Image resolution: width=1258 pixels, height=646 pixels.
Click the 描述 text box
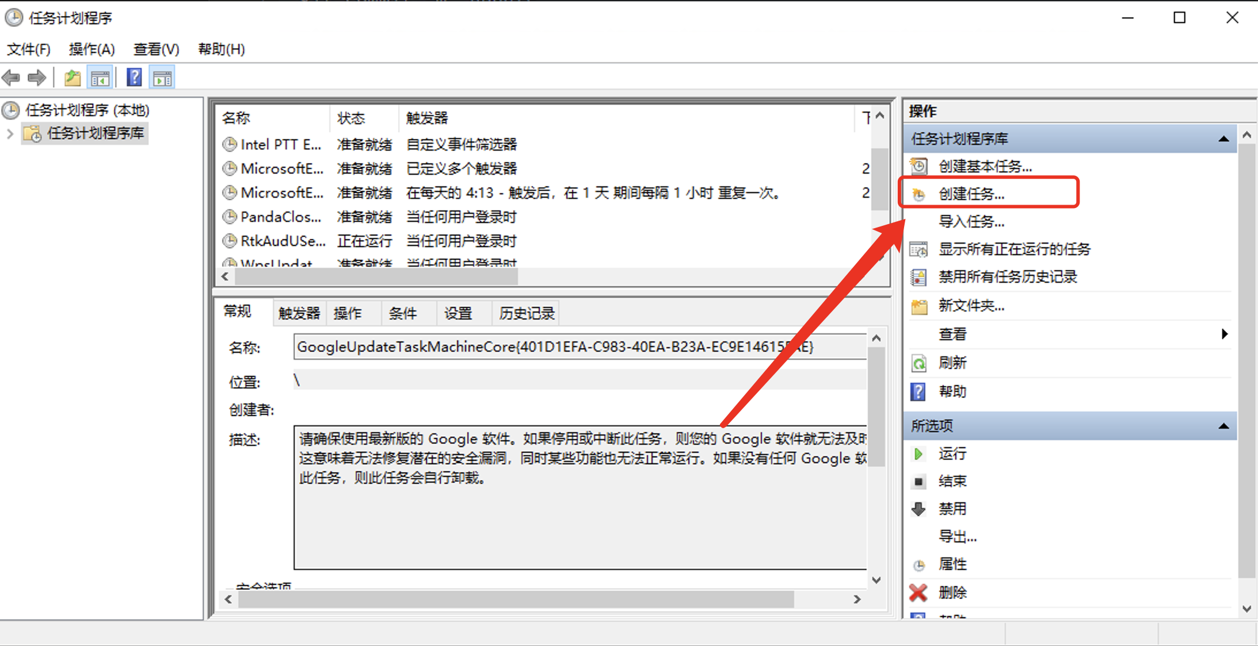[580, 498]
